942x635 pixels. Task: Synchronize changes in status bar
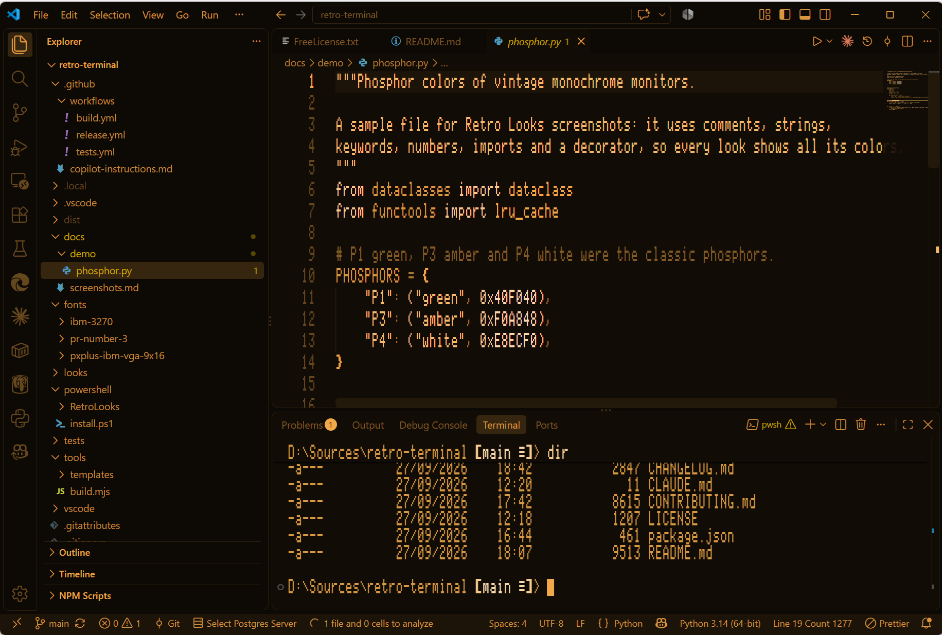click(80, 623)
